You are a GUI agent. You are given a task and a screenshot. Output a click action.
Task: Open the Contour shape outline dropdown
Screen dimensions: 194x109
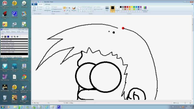[x=99, y=7]
